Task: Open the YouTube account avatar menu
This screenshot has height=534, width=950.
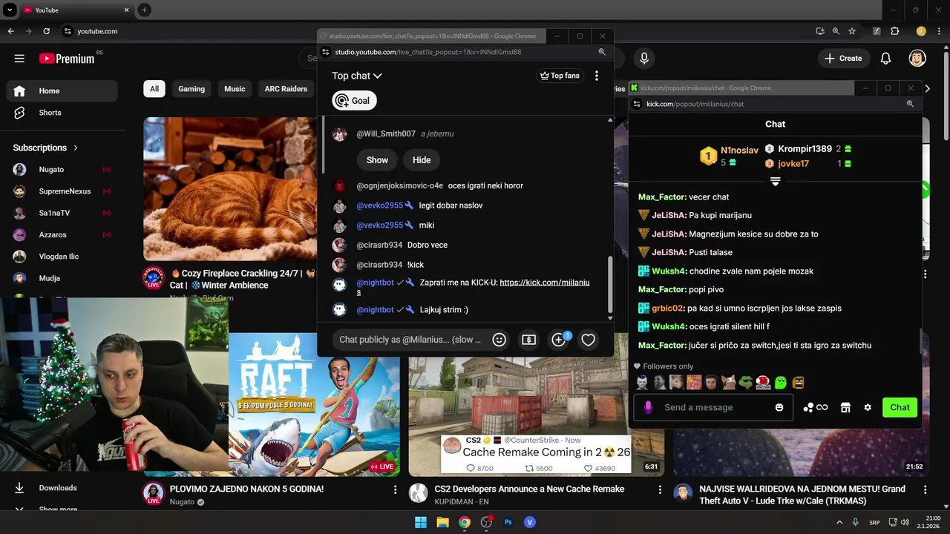Action: click(x=917, y=59)
